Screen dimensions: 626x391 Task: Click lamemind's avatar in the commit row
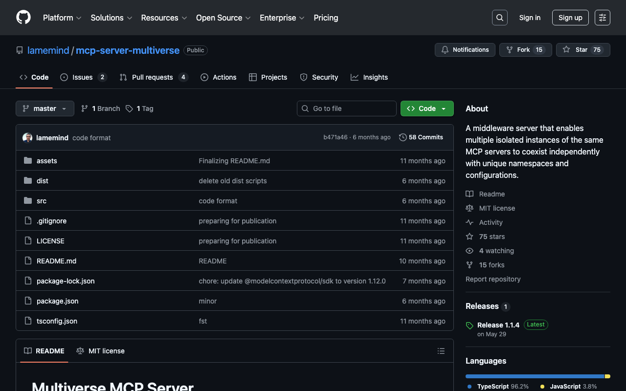pyautogui.click(x=27, y=138)
